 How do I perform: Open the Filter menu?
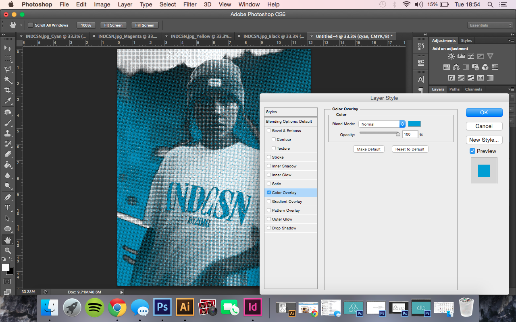(x=189, y=4)
